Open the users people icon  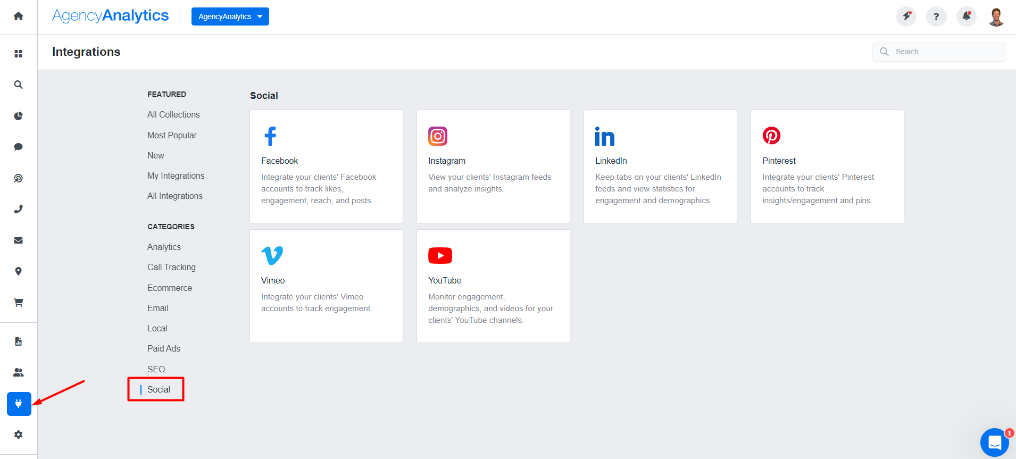coord(18,372)
